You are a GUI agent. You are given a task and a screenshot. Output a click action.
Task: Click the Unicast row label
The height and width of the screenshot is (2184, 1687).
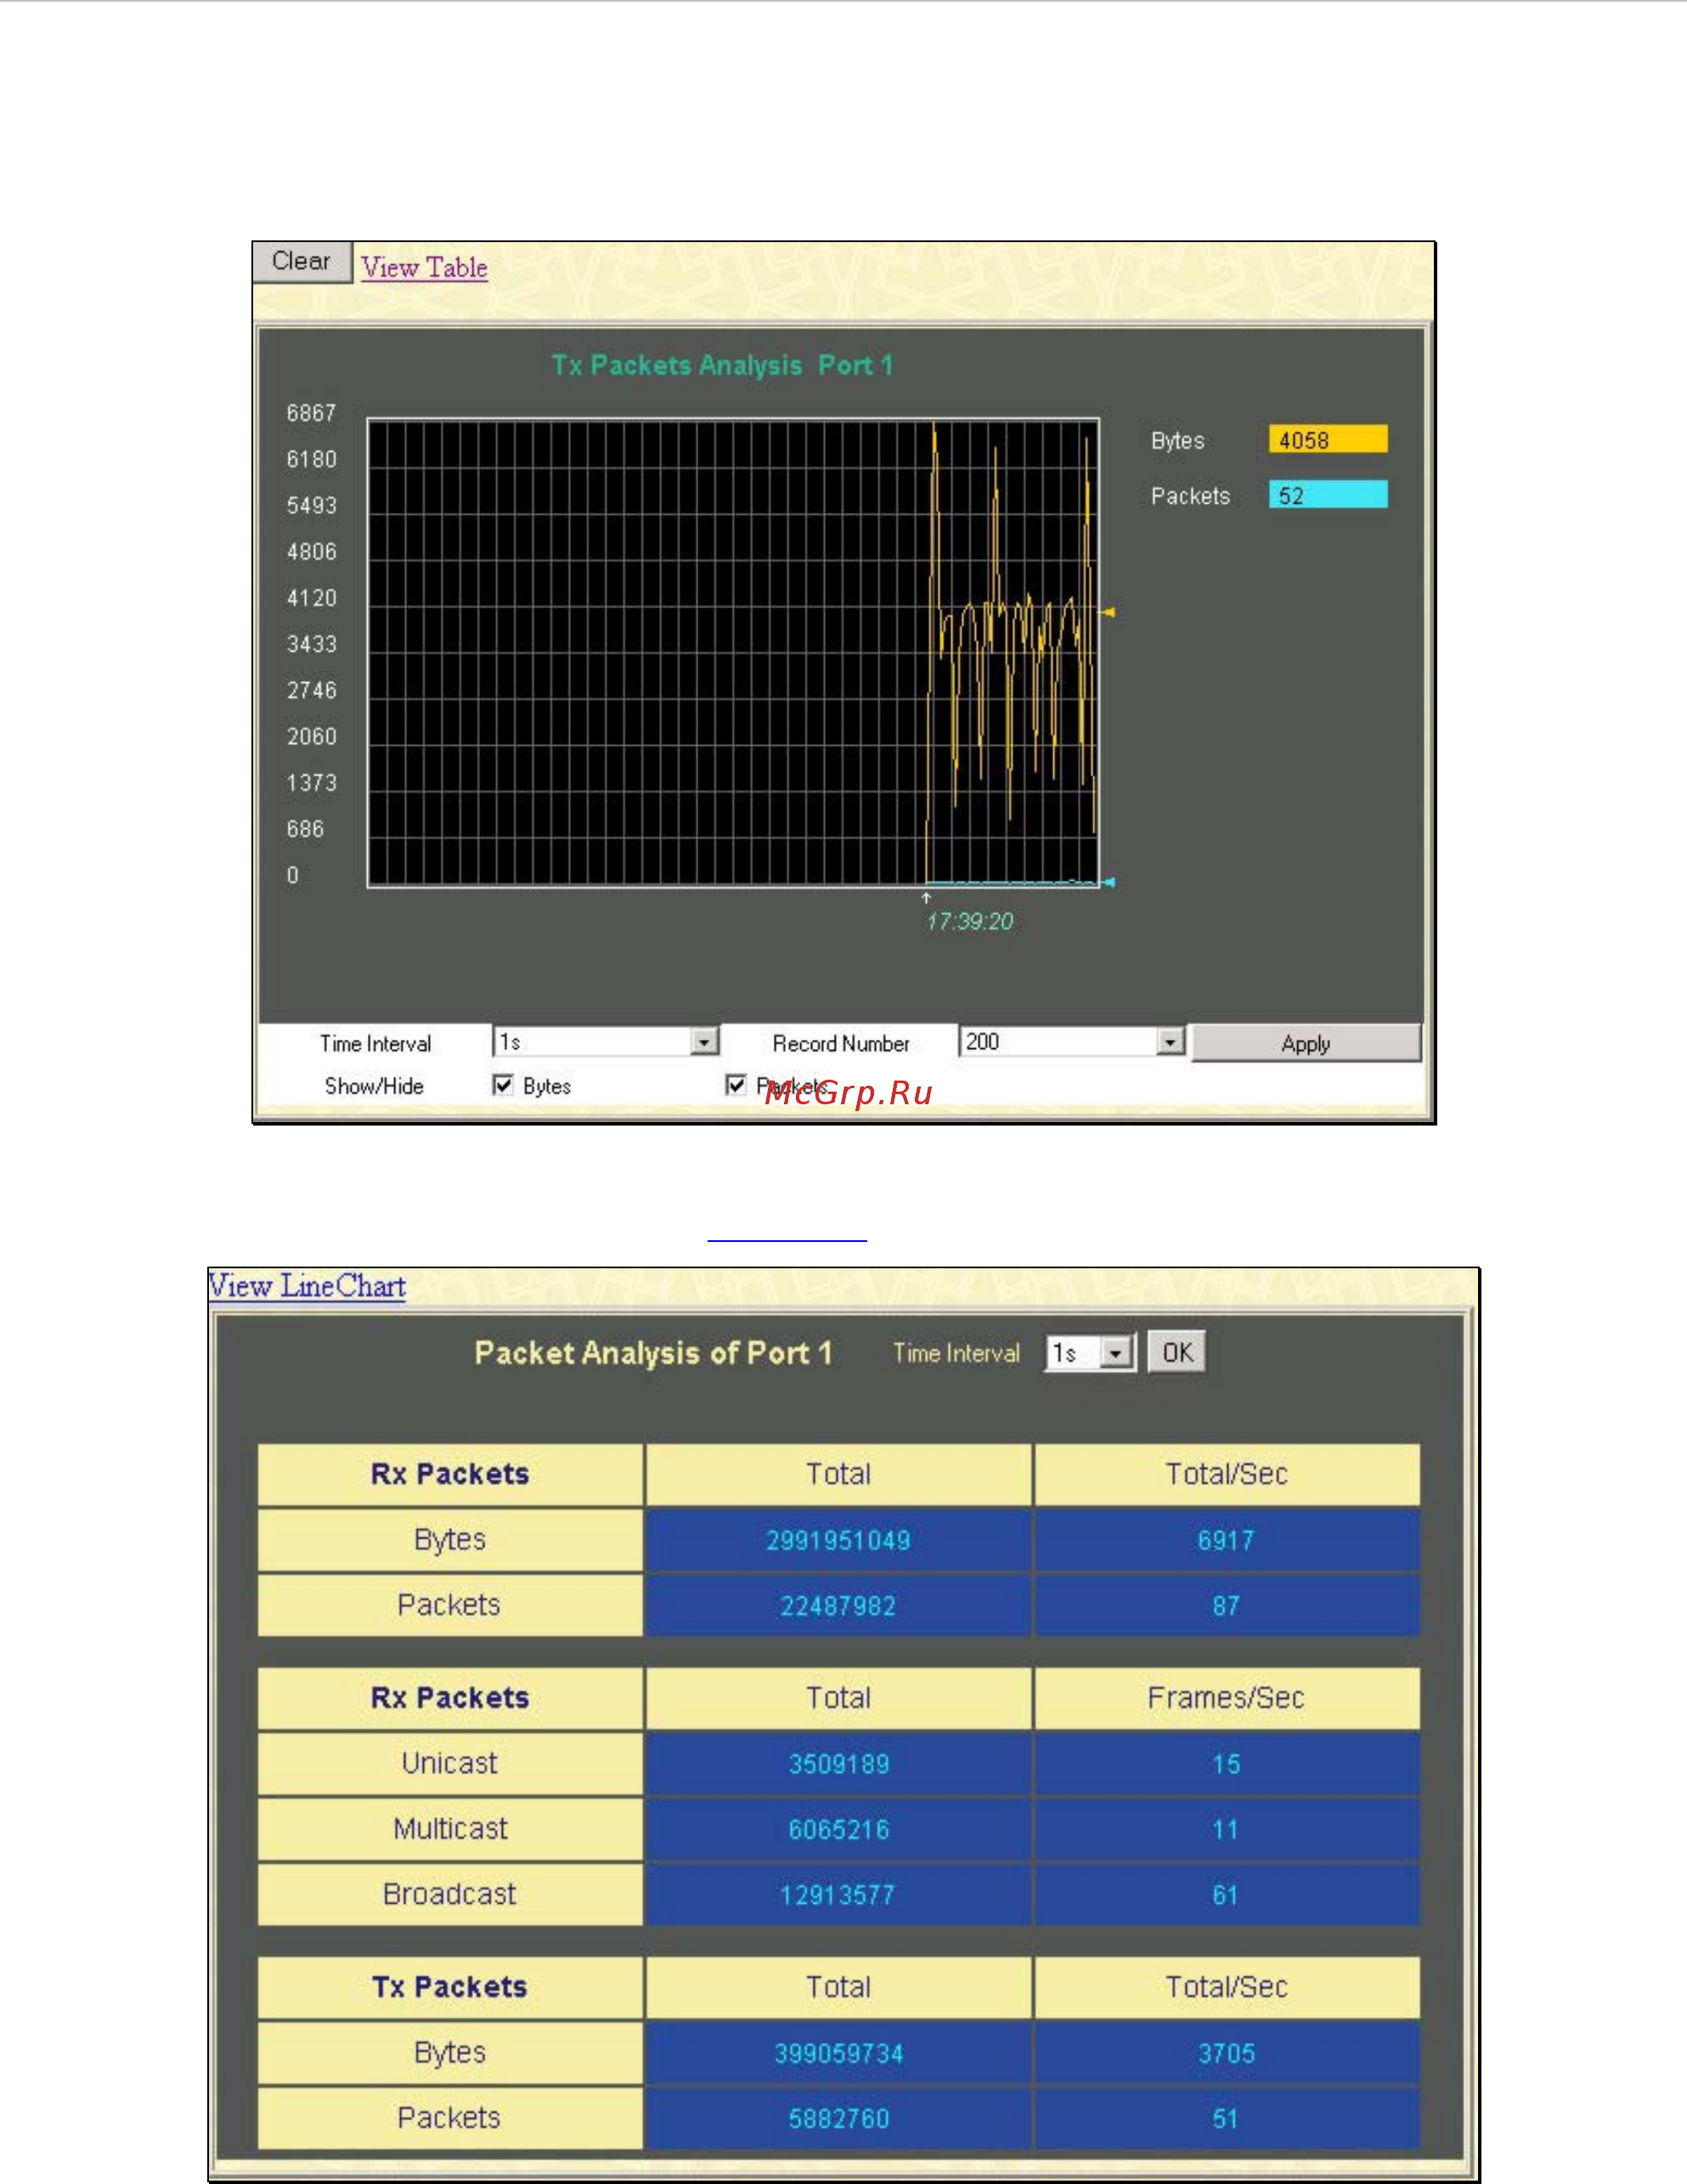(x=450, y=1764)
